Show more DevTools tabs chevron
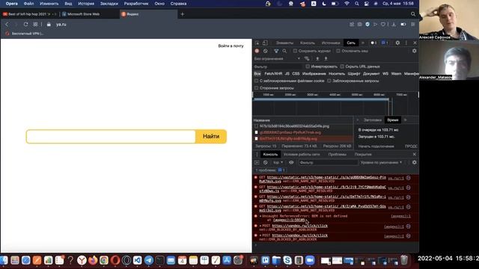Image resolution: width=479 pixels, height=269 pixels. [362, 43]
